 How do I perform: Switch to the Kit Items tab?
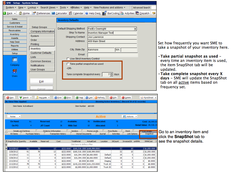pyautogui.click(x=14, y=134)
